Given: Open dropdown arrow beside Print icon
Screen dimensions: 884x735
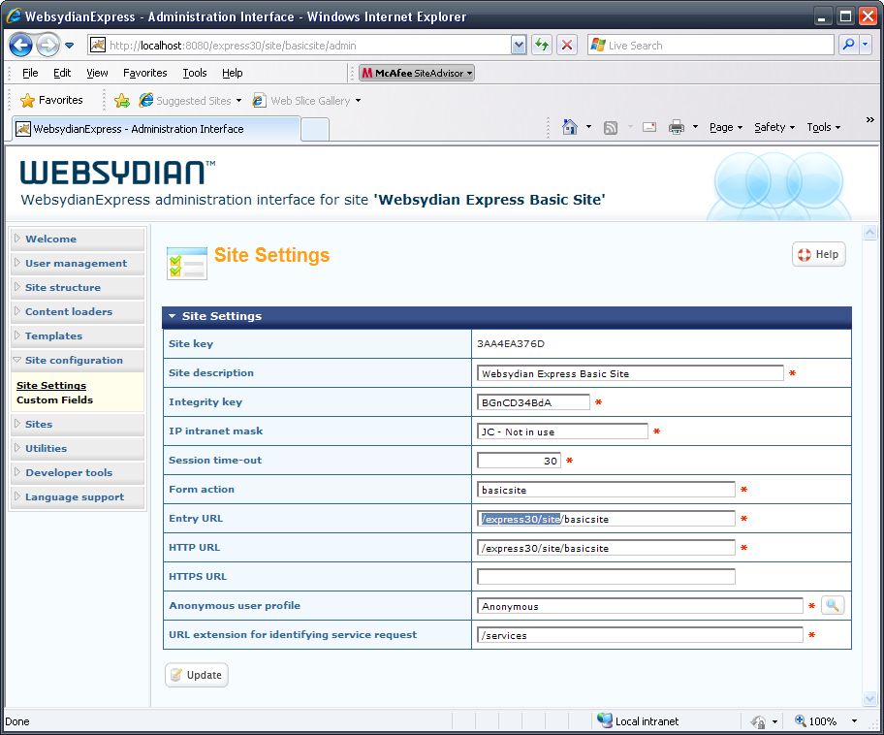Looking at the screenshot, I should (695, 127).
